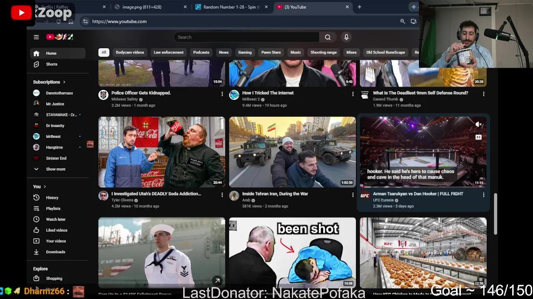Viewport: 533px width, 299px height.
Task: Open the Shopping section under Explore
Action: (54, 278)
